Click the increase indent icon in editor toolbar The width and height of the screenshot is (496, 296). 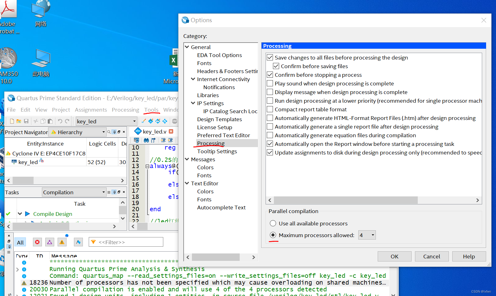point(163,140)
